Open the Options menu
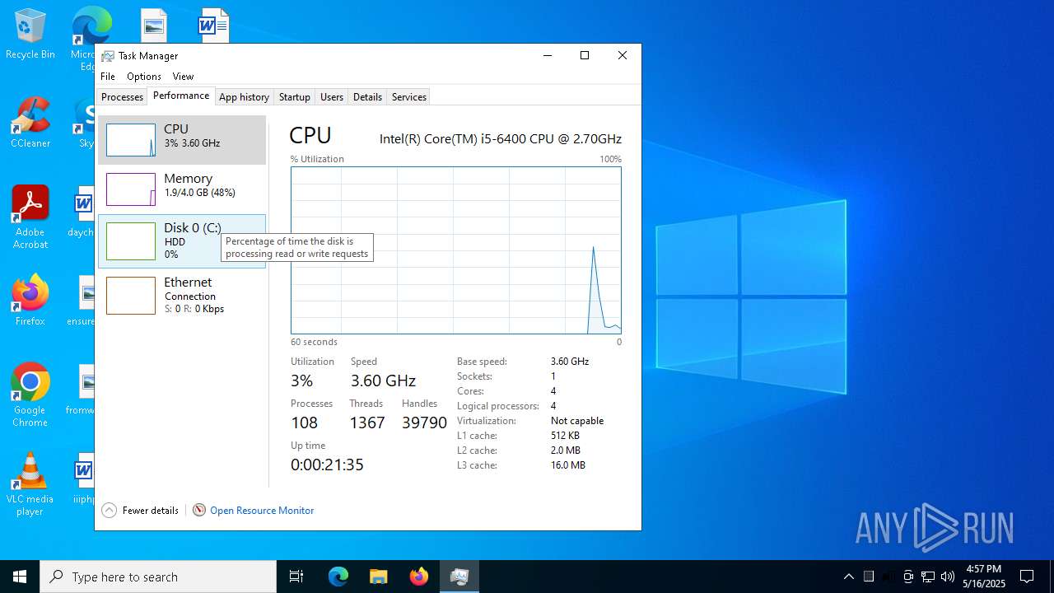1054x593 pixels. [x=144, y=77]
